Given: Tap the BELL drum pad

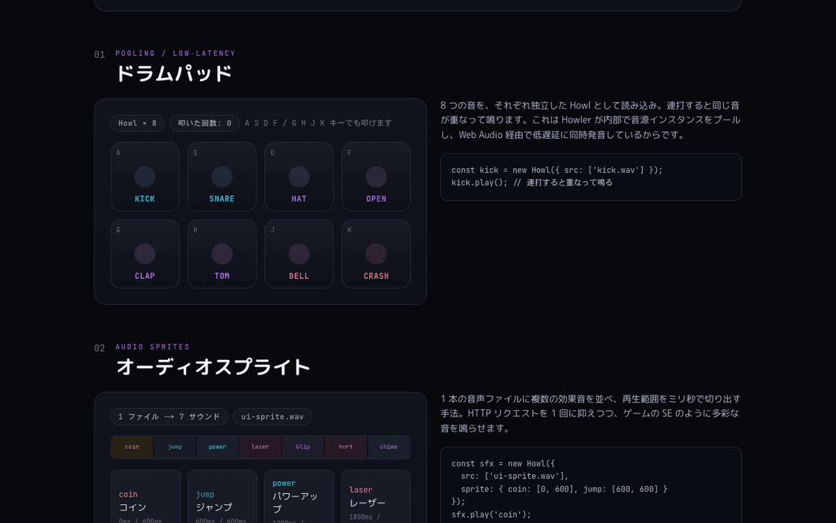Looking at the screenshot, I should pyautogui.click(x=299, y=254).
